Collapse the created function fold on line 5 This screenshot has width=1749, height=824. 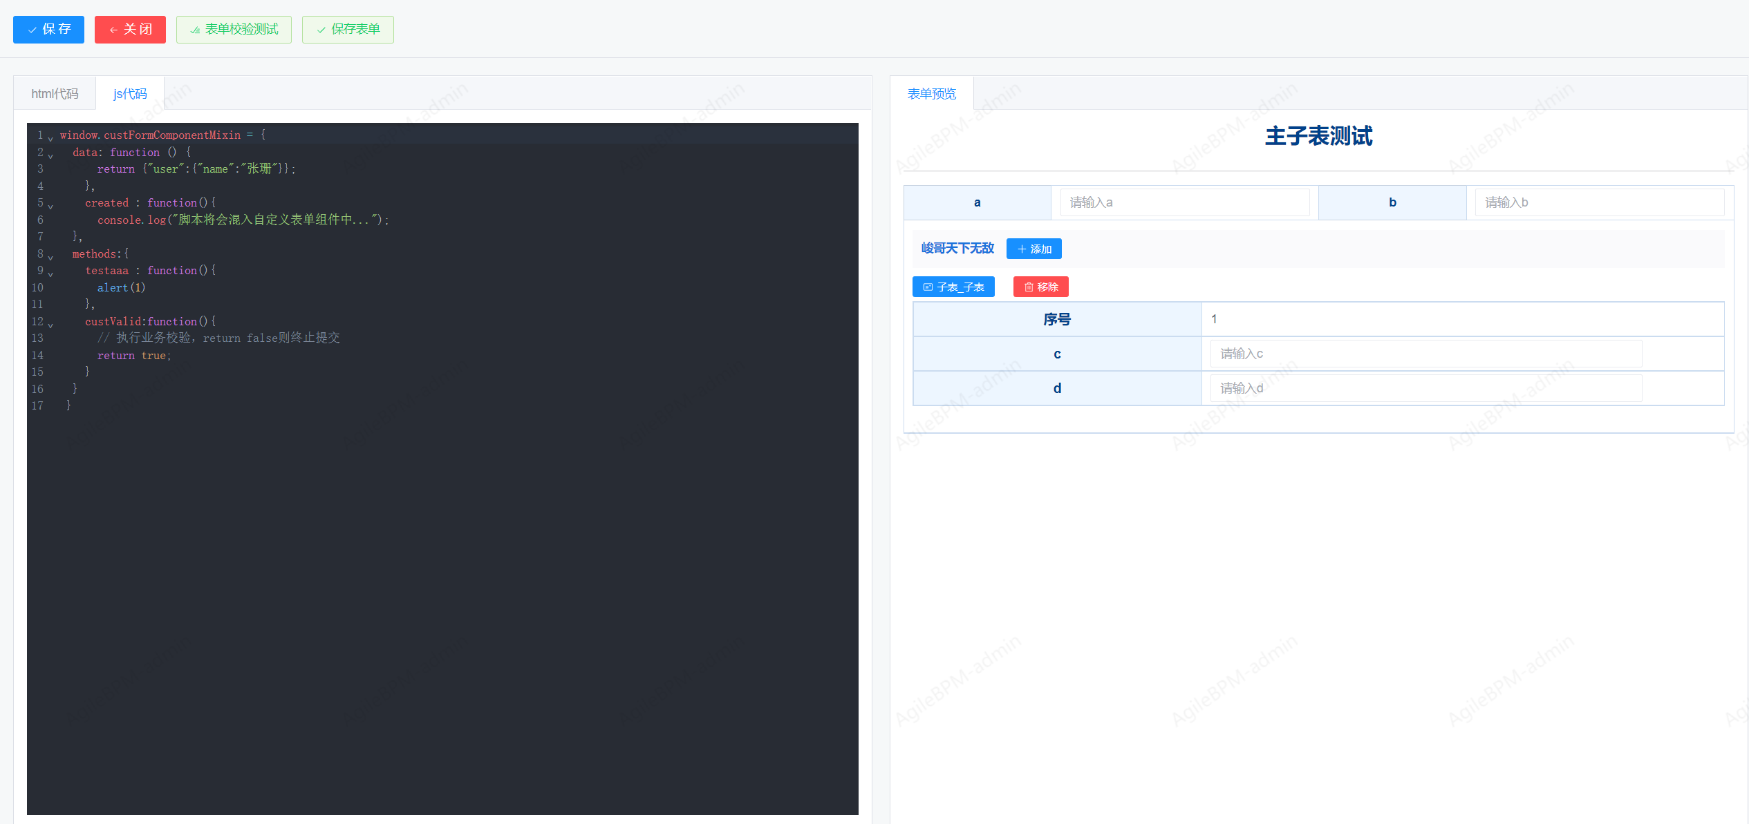tap(50, 207)
